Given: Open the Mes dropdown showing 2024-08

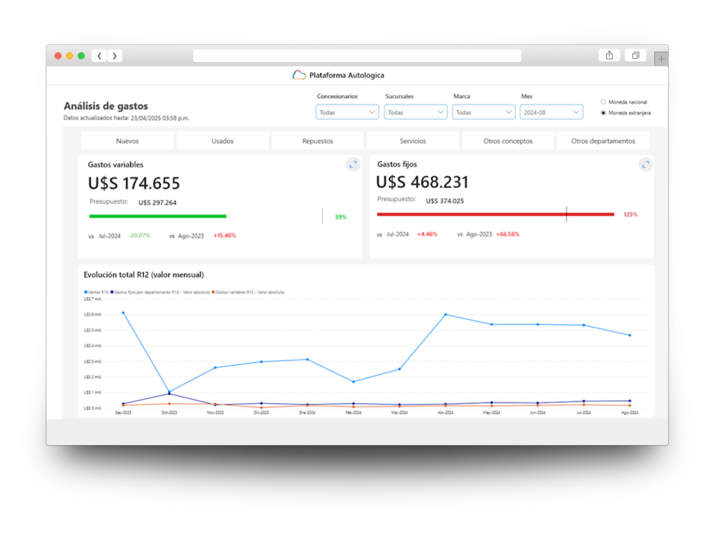Looking at the screenshot, I should (x=551, y=113).
